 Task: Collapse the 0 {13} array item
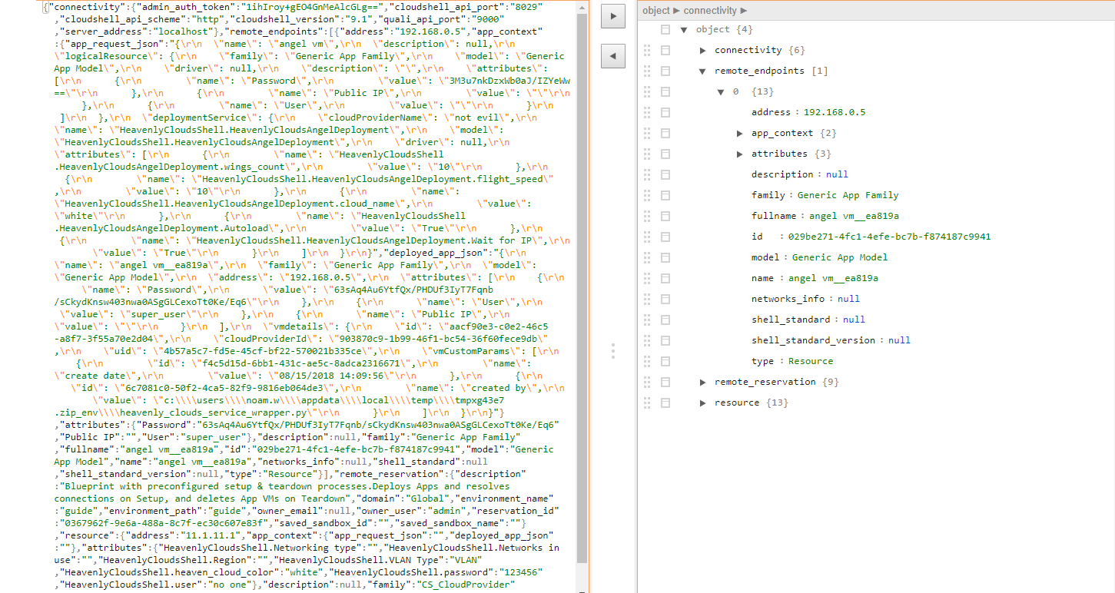722,91
